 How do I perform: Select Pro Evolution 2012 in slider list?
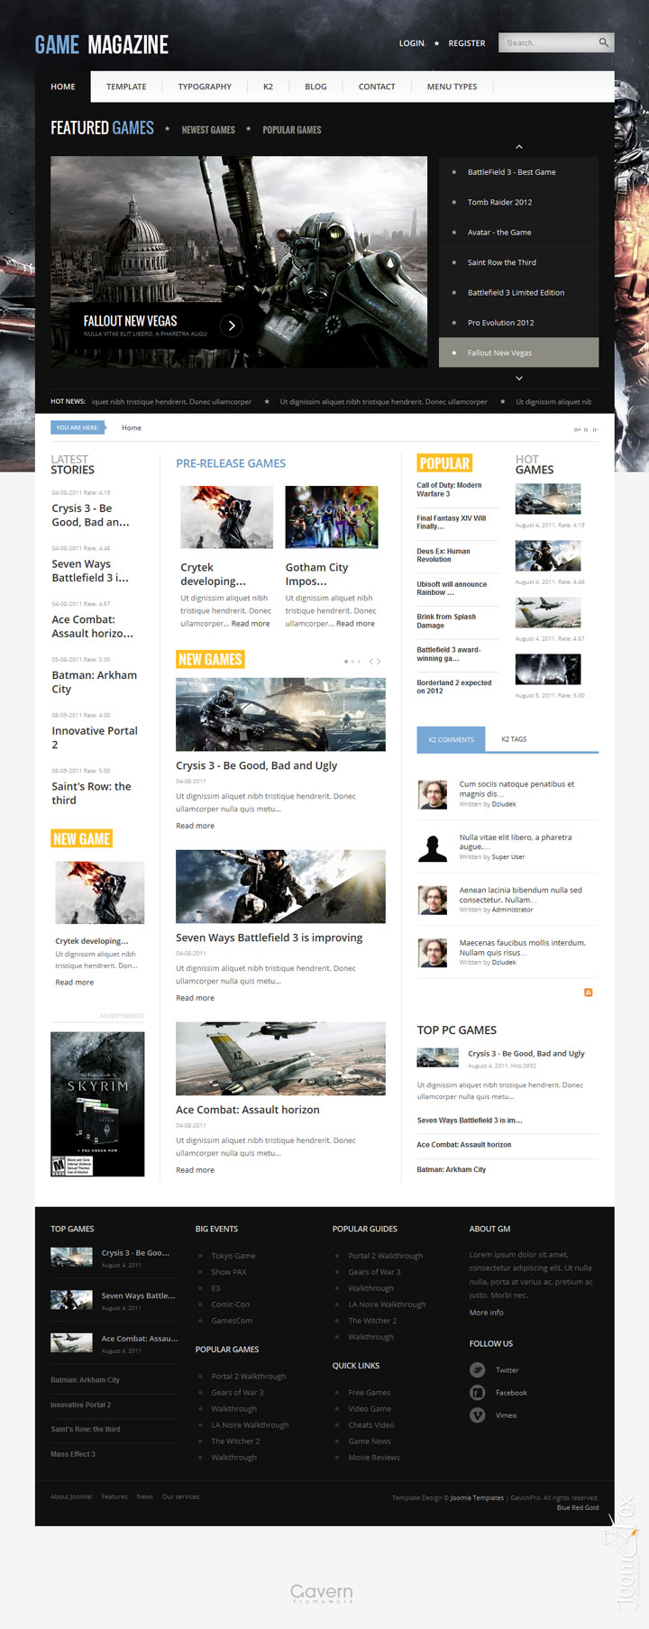coord(518,323)
